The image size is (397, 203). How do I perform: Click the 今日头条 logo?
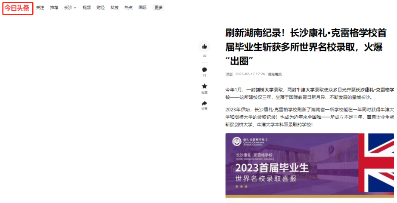[x=18, y=8]
